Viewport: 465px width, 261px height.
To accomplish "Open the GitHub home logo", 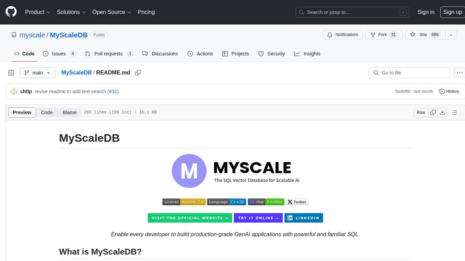I will 11,12.
